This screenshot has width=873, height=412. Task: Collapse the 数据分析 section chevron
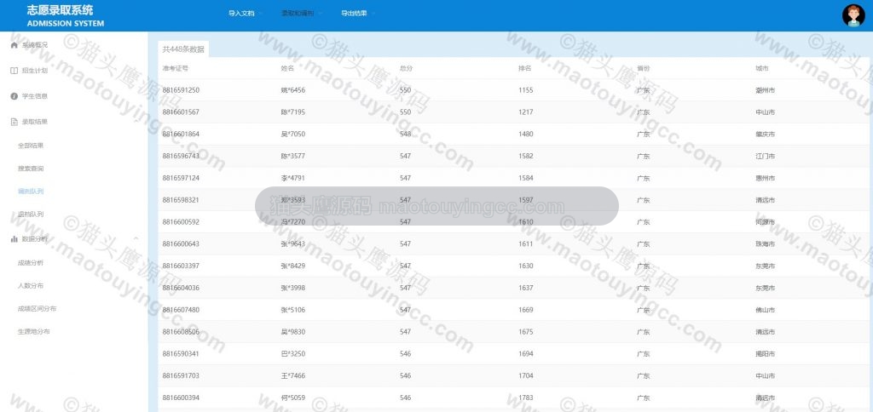(x=136, y=239)
